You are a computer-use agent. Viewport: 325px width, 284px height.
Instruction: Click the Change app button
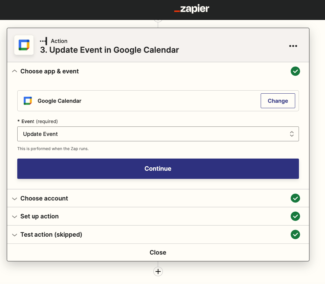click(x=278, y=101)
